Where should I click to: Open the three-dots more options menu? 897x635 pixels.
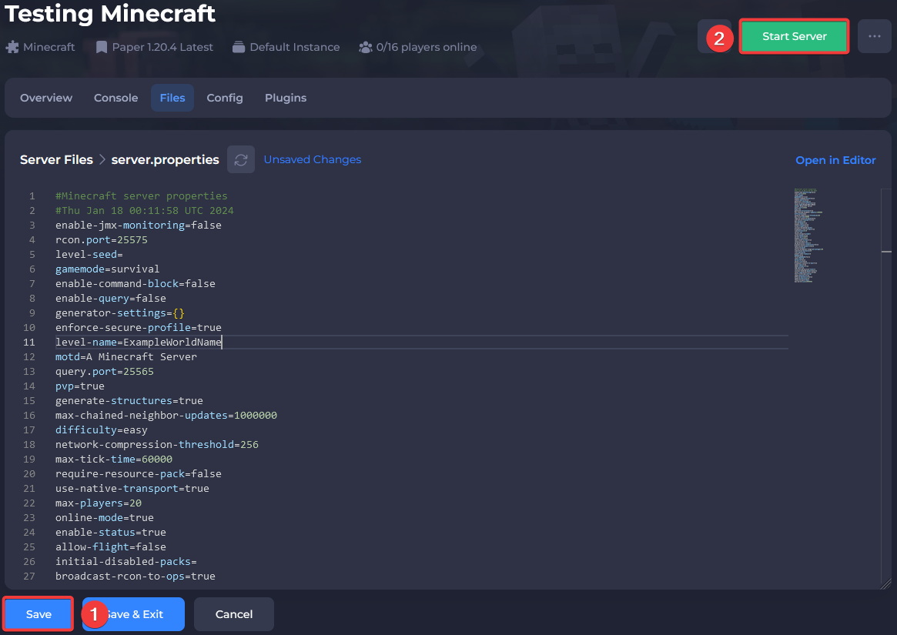coord(874,36)
